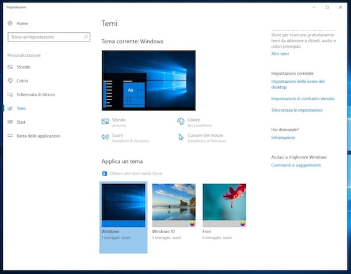Screen dimensions: 351x274
Task: Open Impostazioni delle icone del desktop link
Action: [297, 84]
